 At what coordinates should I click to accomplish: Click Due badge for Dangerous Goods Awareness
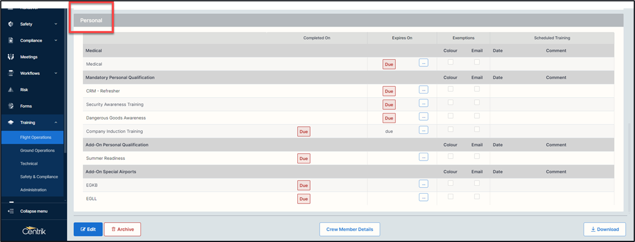(389, 118)
